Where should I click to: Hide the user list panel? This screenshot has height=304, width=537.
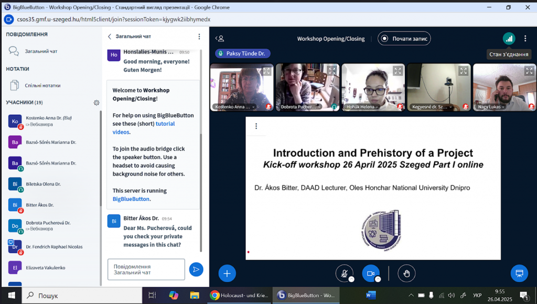click(221, 38)
